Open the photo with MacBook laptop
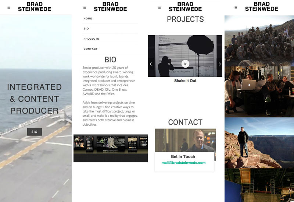294x202 pixels. (x=259, y=91)
